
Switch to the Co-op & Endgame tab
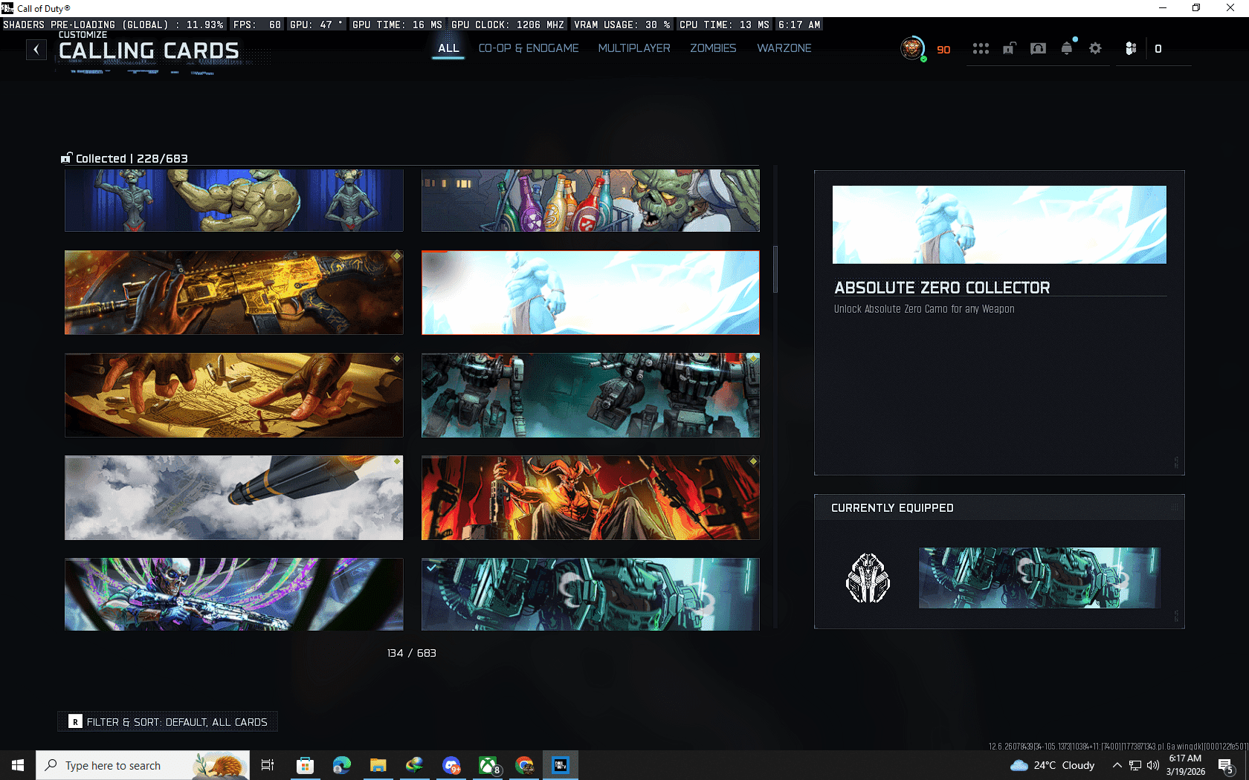tap(528, 48)
